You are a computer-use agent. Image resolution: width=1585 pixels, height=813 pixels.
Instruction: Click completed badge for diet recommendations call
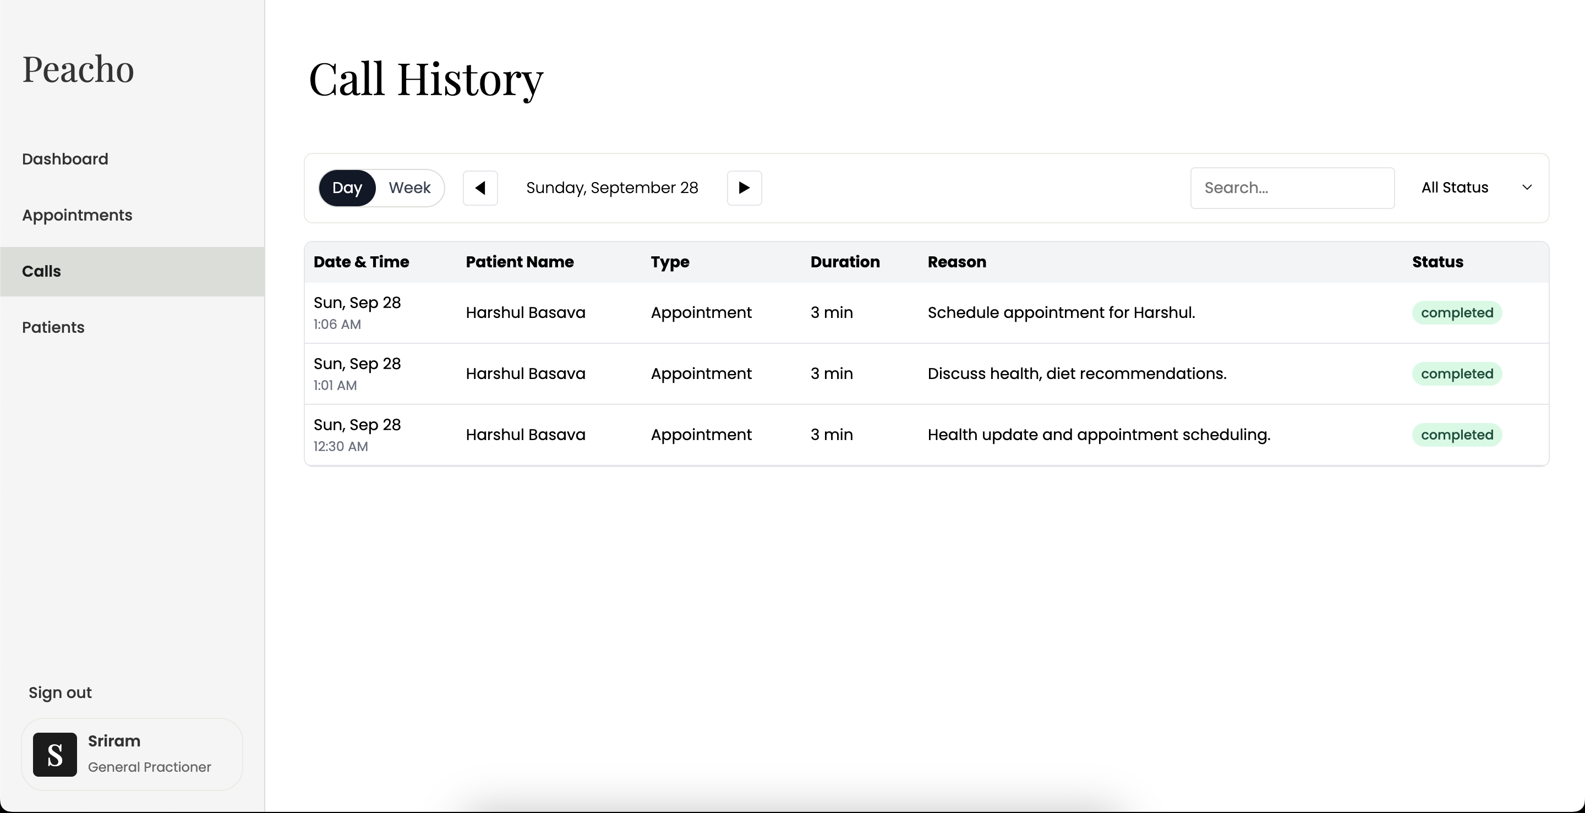1456,373
